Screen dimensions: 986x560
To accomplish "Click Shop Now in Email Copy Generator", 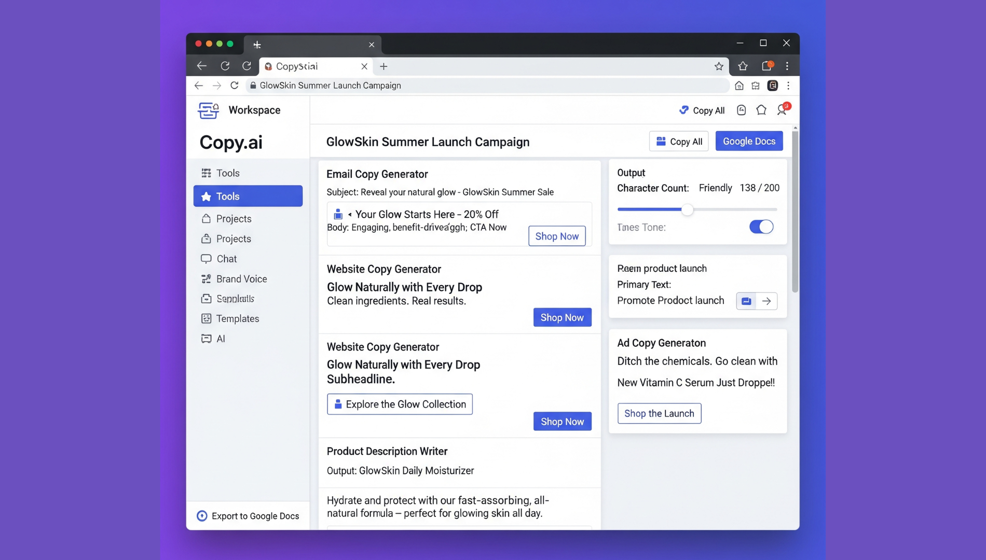I will pyautogui.click(x=557, y=236).
